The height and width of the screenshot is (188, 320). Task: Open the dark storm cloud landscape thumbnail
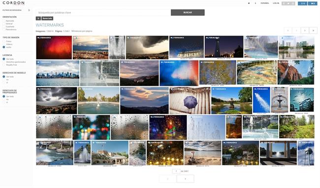[x=147, y=48]
